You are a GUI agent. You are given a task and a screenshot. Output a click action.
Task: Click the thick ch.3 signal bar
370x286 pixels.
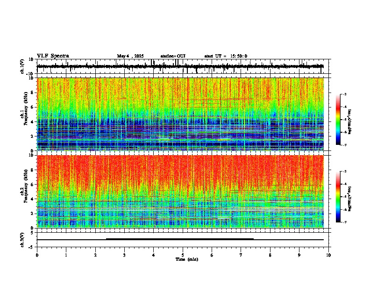click(180, 239)
